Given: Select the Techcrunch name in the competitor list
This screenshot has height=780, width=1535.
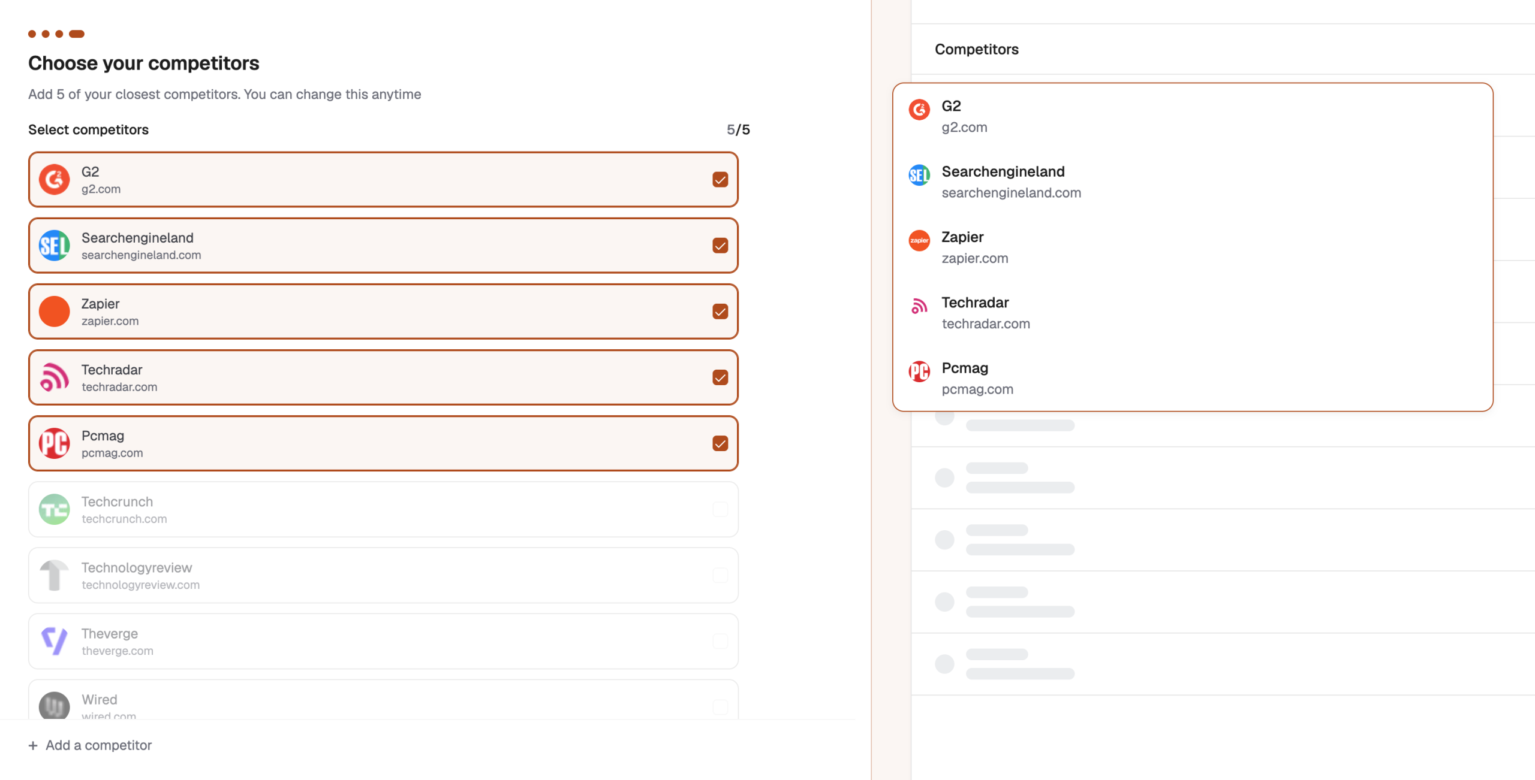Looking at the screenshot, I should pos(117,501).
